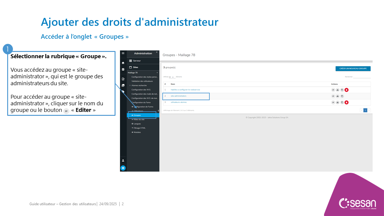The width and height of the screenshot is (384, 216).
Task: Click the user profile icon in left rail
Action: coord(123,160)
